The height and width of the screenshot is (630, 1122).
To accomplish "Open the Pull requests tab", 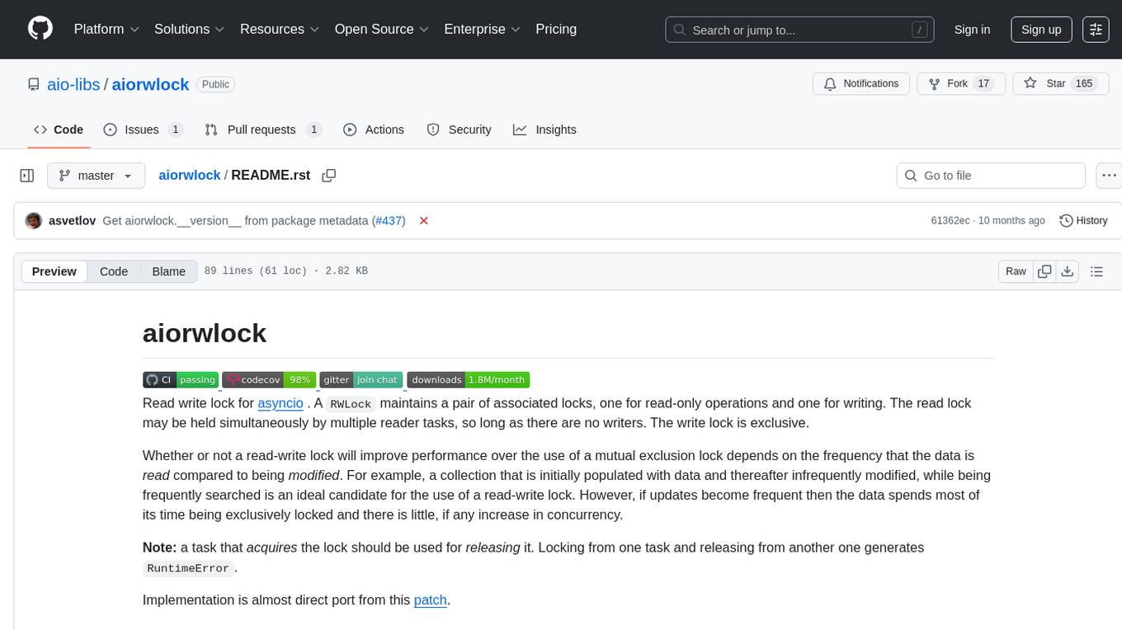I will tap(262, 129).
